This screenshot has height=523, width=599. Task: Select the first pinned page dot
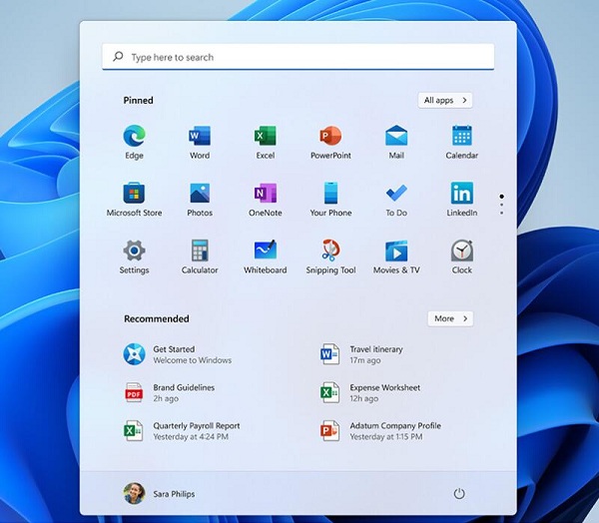pos(501,197)
